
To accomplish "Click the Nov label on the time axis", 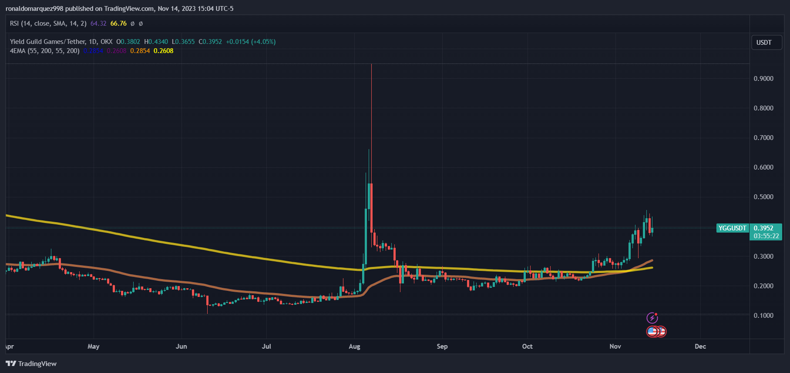I will 615,346.
